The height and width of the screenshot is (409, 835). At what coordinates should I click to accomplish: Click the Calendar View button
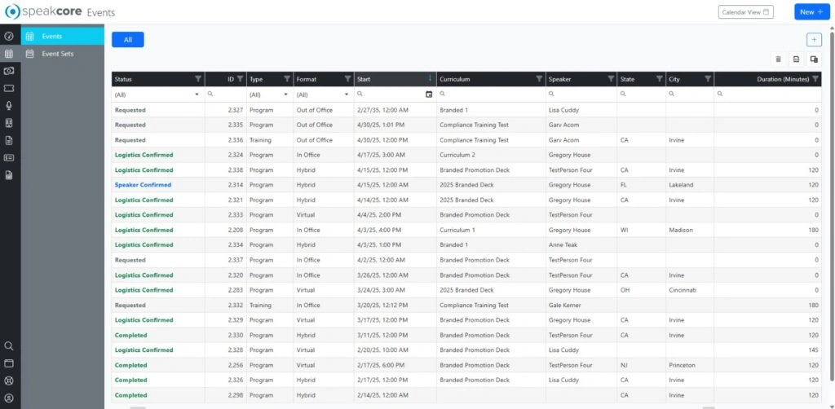click(745, 12)
